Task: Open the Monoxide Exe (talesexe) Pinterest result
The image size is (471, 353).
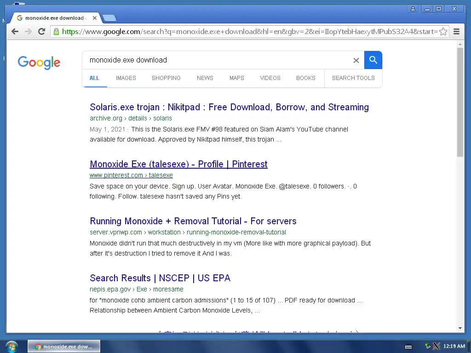Action: pyautogui.click(x=178, y=164)
